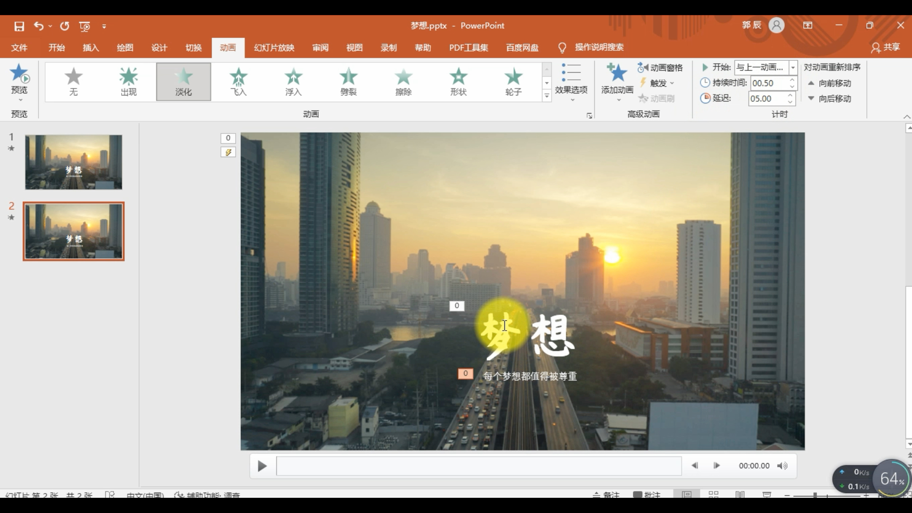Image resolution: width=912 pixels, height=513 pixels.
Task: Apply the Wipe (擦除) animation effect
Action: tap(403, 81)
